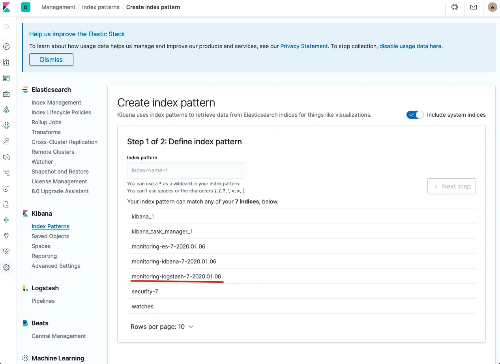
Task: Open the Visualize chart icon in sidebar
Action: point(6,62)
